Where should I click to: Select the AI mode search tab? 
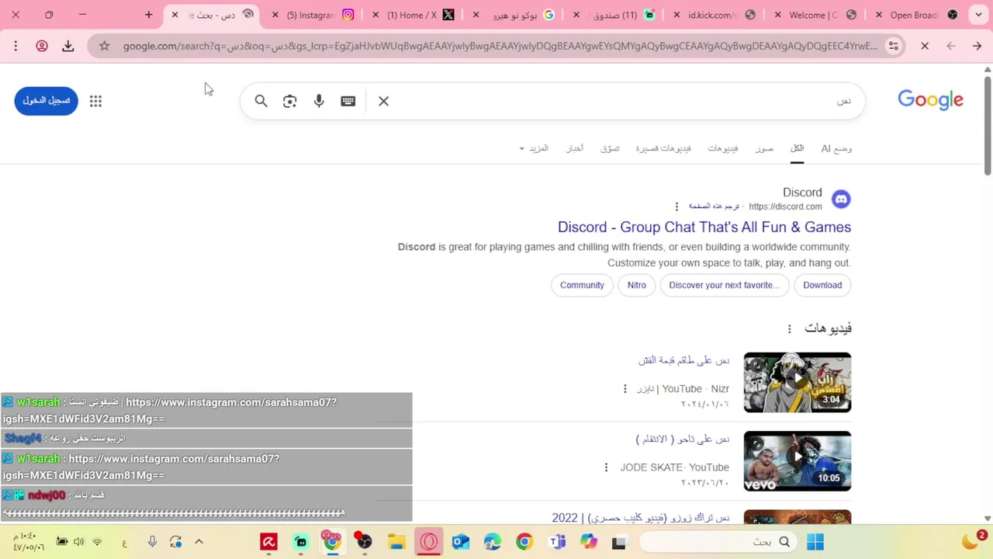point(836,148)
